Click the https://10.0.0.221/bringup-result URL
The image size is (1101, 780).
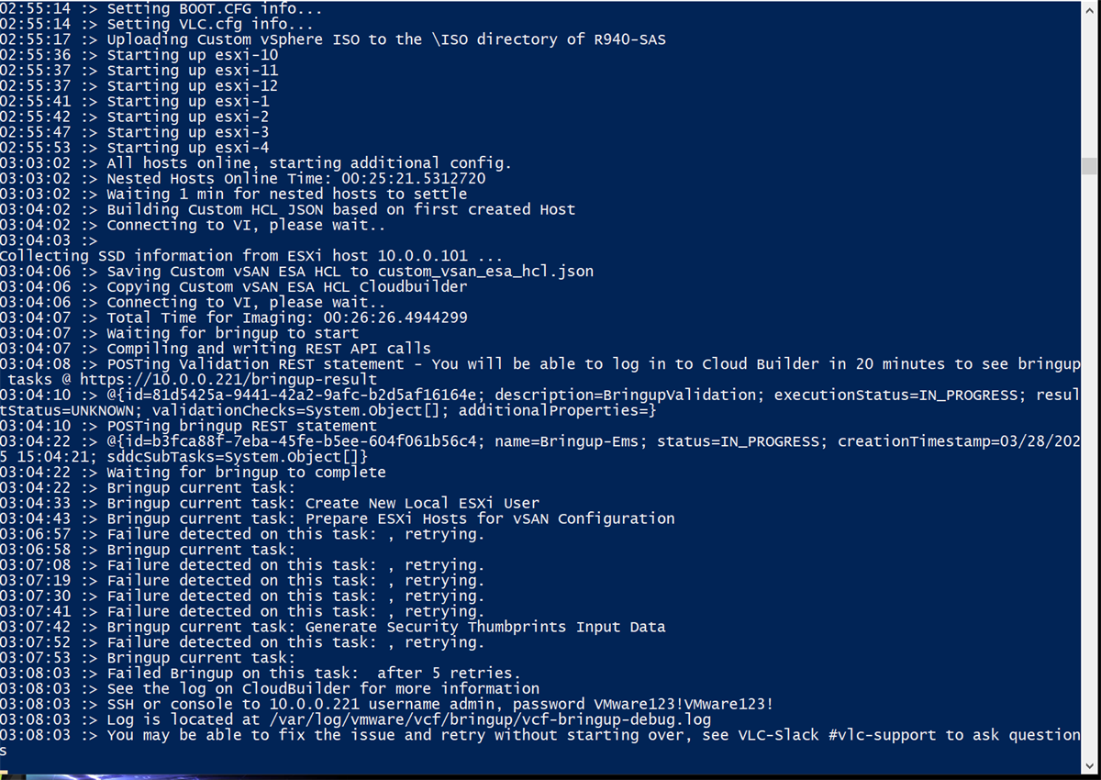[x=228, y=379]
